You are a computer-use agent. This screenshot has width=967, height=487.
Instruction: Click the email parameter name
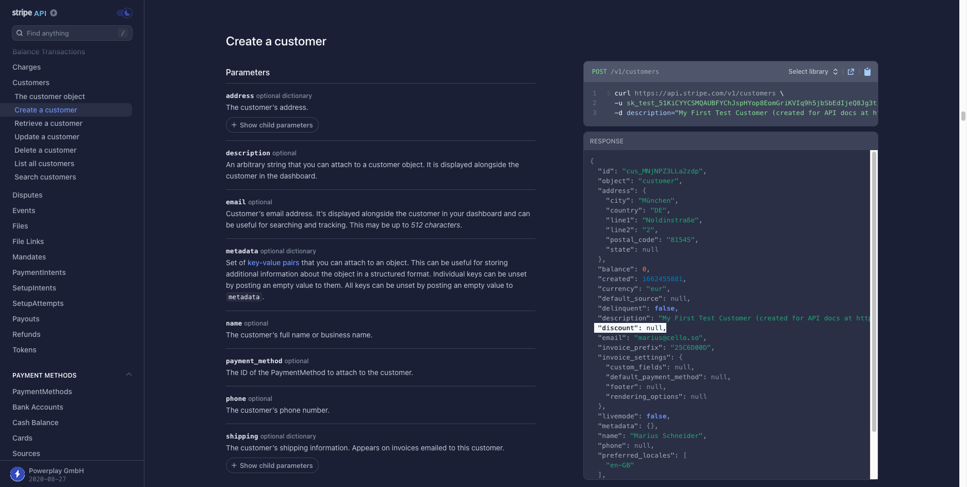236,202
